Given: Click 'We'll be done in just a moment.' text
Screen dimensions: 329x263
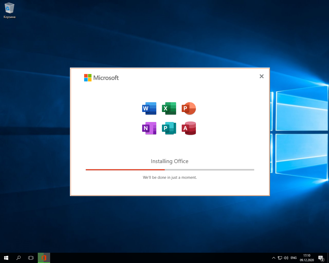Looking at the screenshot, I should [170, 177].
